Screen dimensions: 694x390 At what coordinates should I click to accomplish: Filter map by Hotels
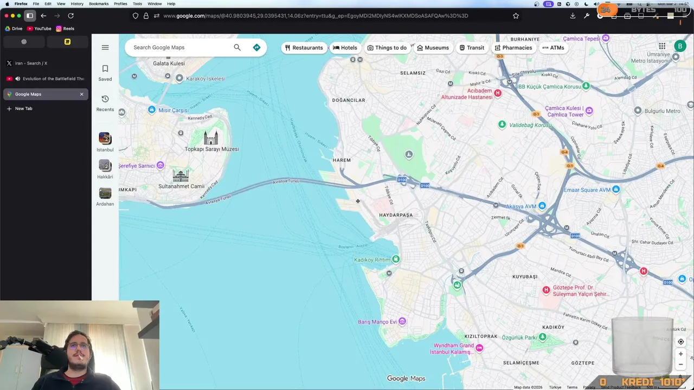pos(345,48)
